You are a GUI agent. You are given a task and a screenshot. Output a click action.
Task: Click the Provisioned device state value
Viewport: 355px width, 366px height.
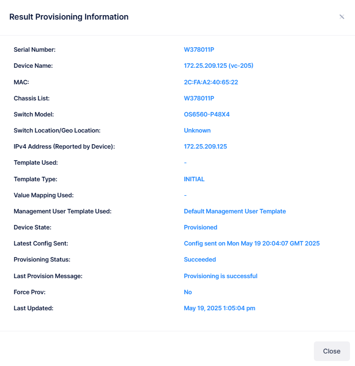pyautogui.click(x=201, y=227)
